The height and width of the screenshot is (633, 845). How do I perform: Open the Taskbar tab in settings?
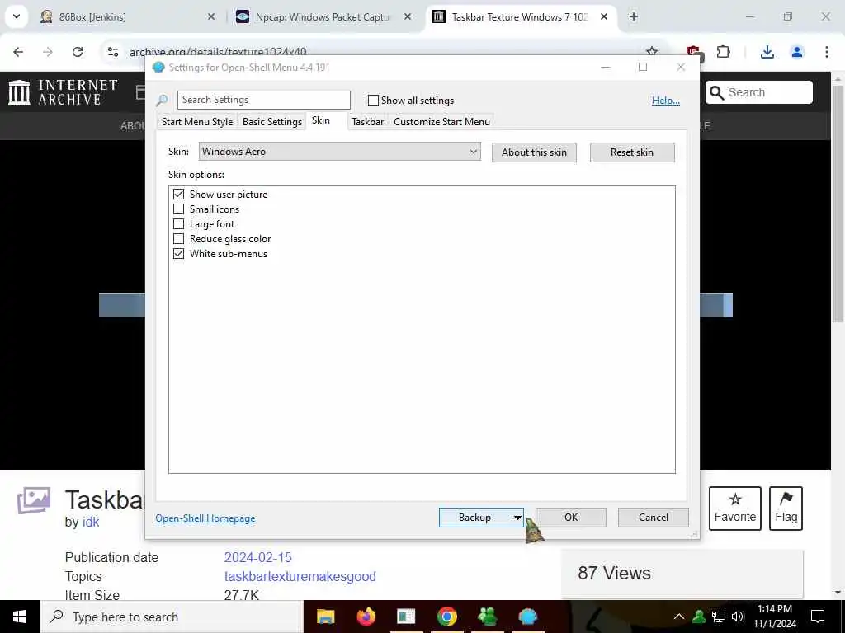pos(367,122)
